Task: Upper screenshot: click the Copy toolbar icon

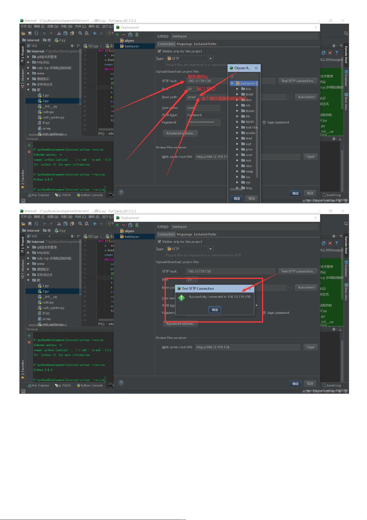Action: click(x=65, y=33)
